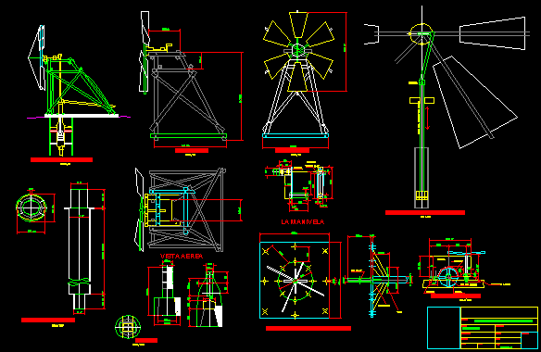Select the red double-headed arrow on pump rod
This screenshot has height=352, width=541.
pos(427,118)
